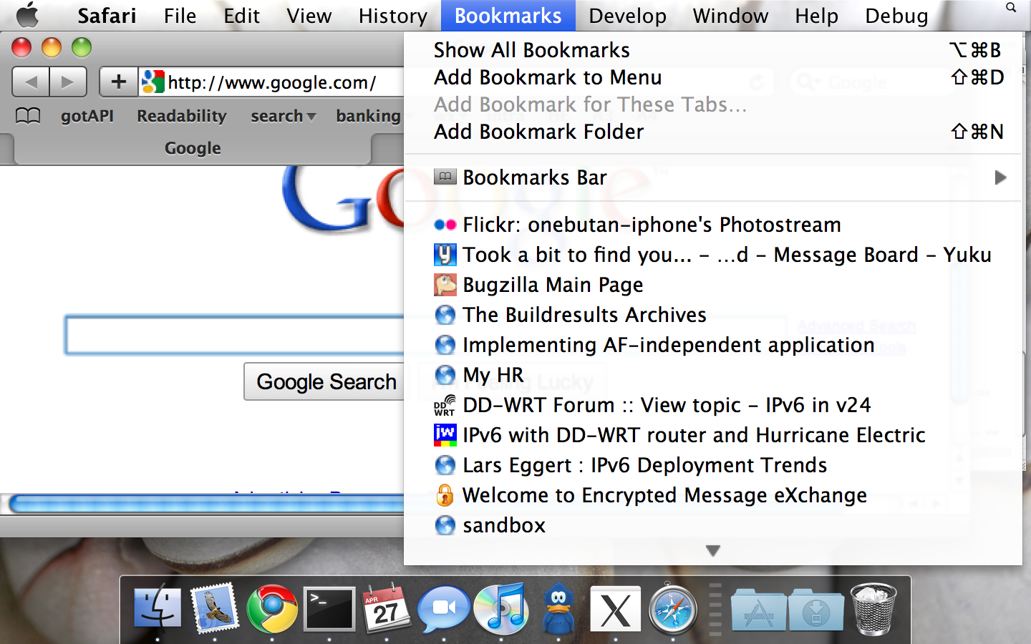Open the Window menu
Screen dimensions: 1031x644
pos(730,16)
